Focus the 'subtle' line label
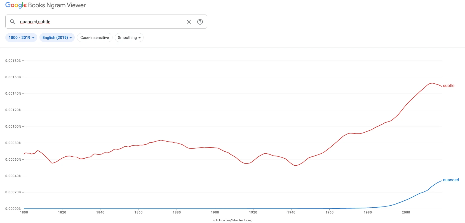 tap(448, 86)
